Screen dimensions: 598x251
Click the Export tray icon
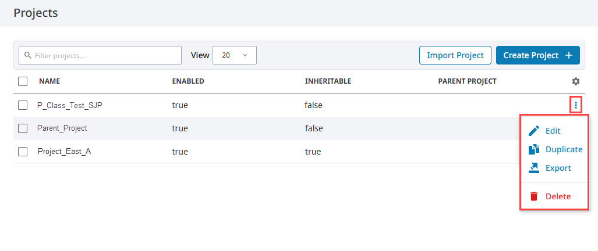coord(534,168)
